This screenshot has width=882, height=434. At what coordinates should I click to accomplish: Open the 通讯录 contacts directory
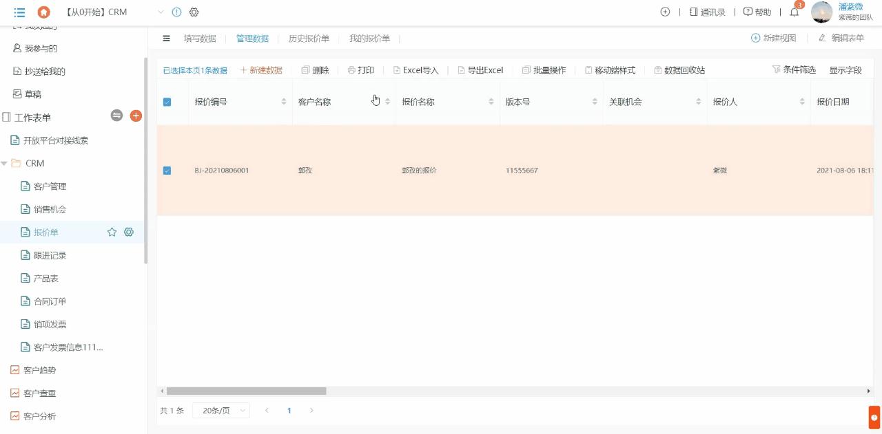[708, 12]
